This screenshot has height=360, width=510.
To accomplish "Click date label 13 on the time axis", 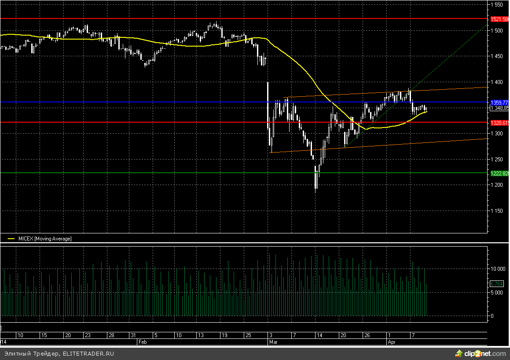I will 201,335.
